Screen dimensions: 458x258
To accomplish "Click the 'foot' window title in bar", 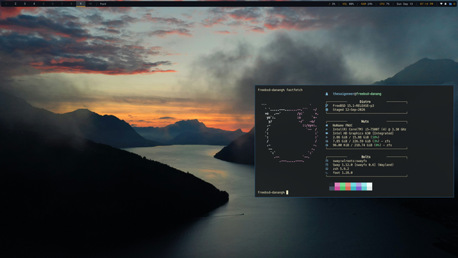I will pyautogui.click(x=103, y=4).
